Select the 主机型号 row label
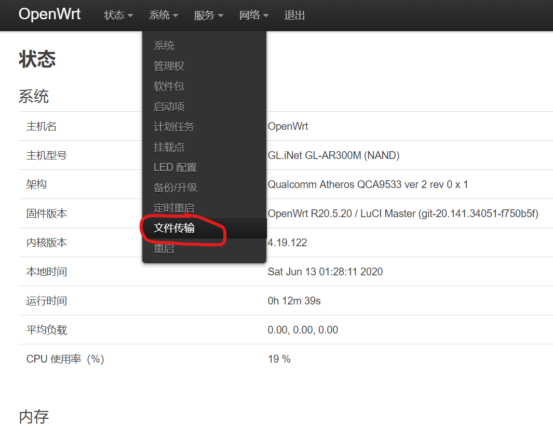Screen dimensions: 553x426 coord(47,155)
